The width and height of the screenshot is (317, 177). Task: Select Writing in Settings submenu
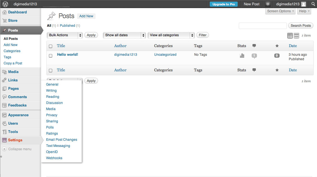[x=51, y=91]
